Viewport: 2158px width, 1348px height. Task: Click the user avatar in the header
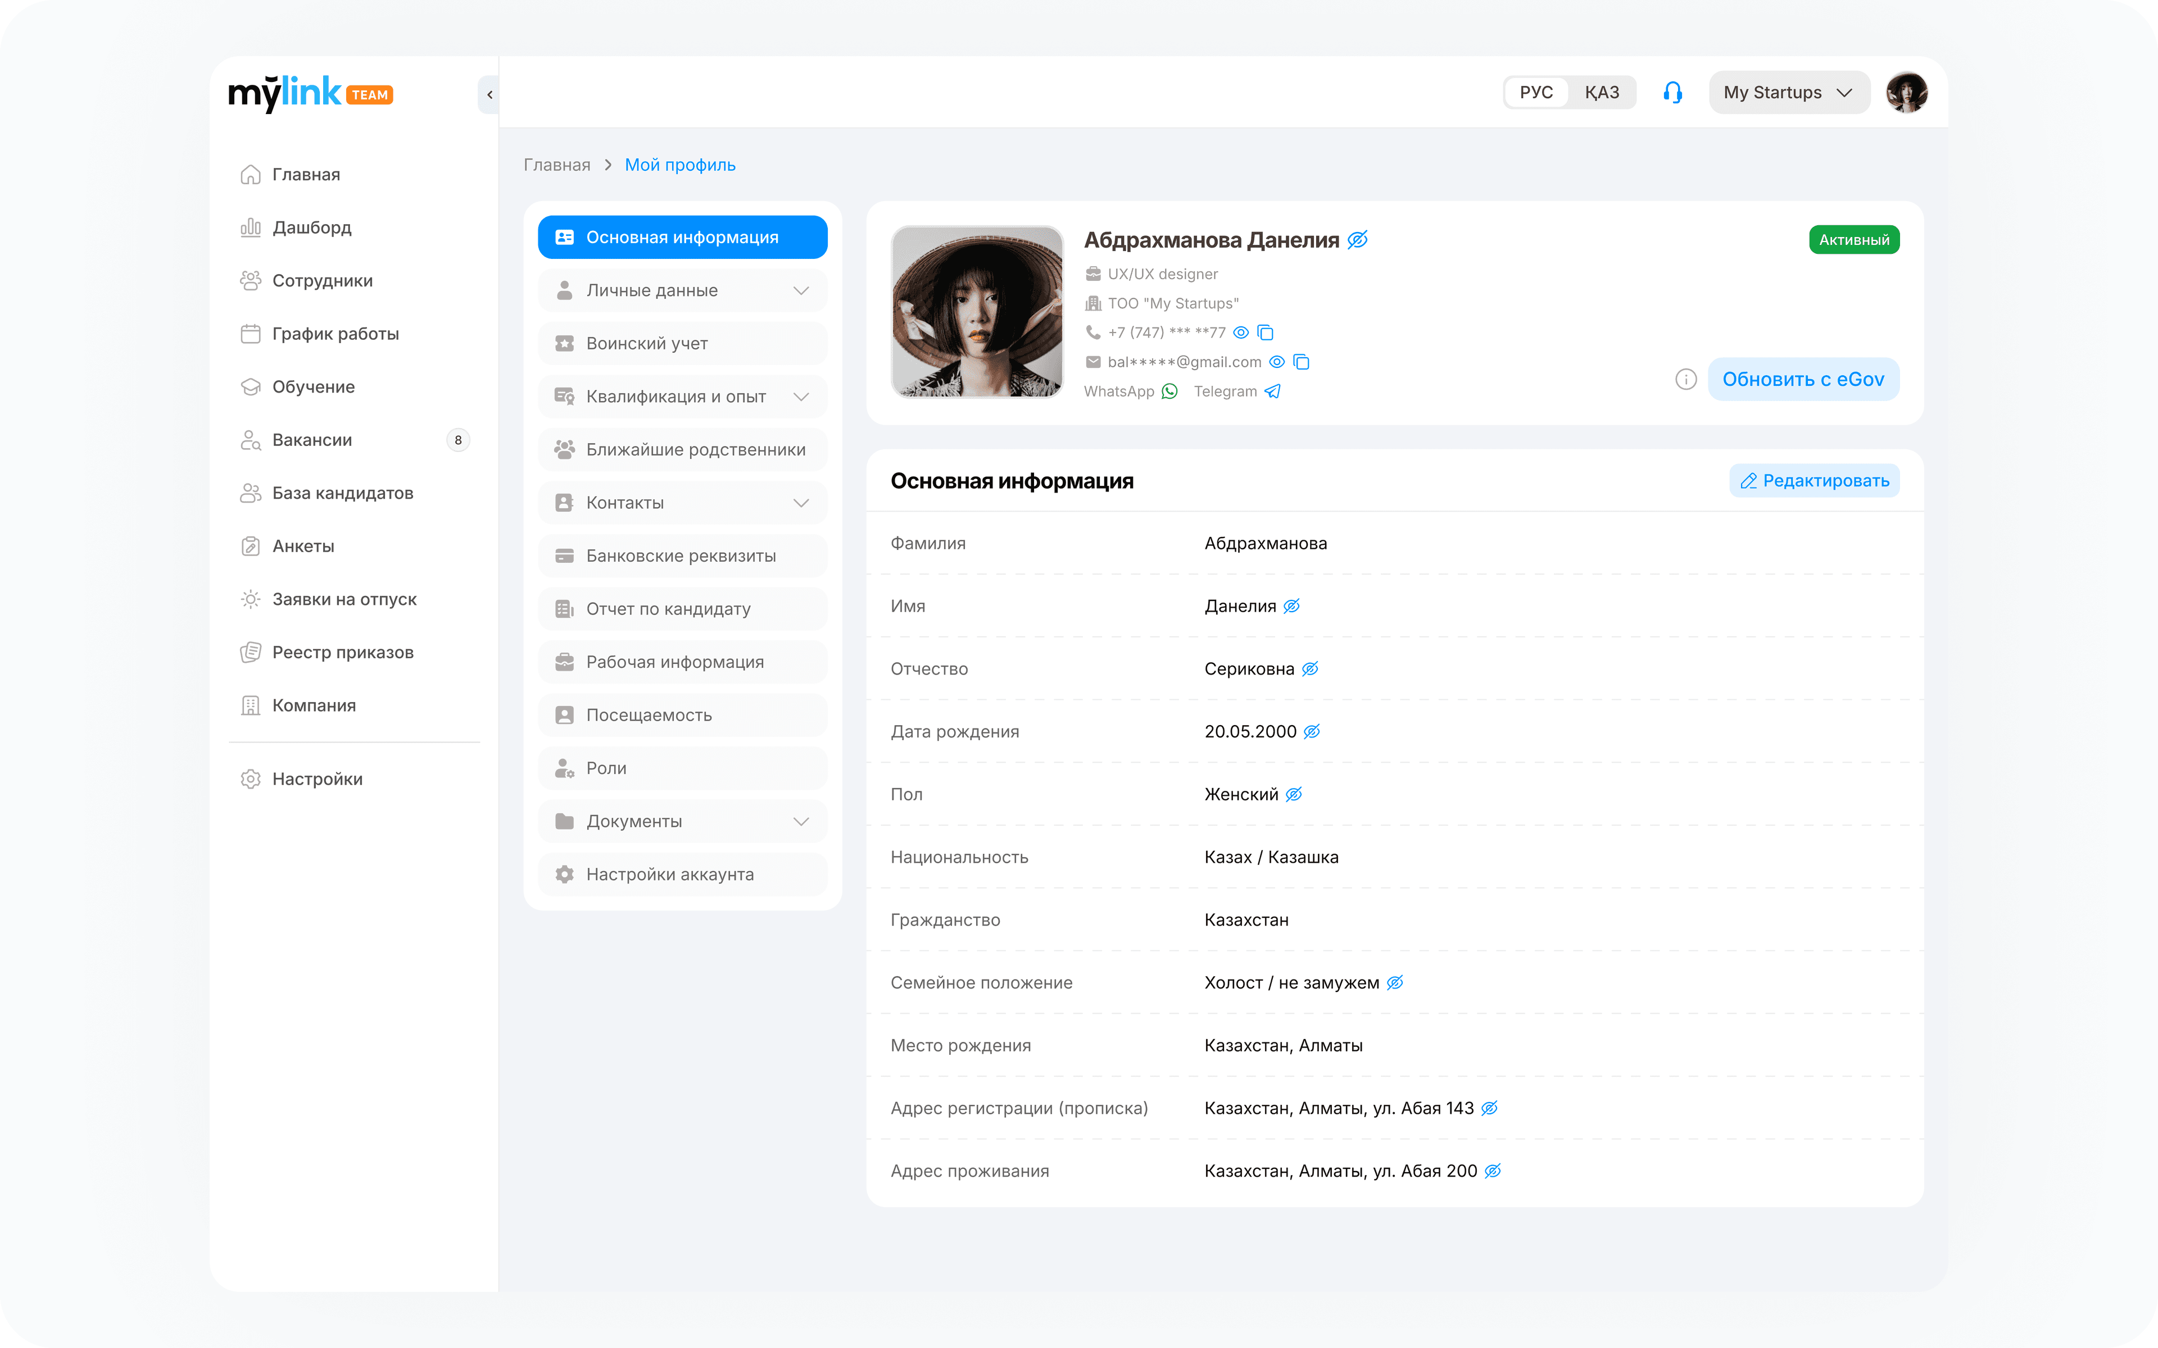pyautogui.click(x=1907, y=93)
